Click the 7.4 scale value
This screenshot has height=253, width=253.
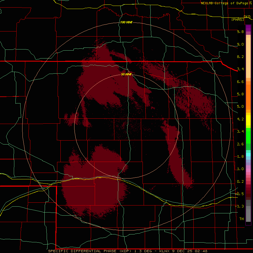tap(240, 69)
